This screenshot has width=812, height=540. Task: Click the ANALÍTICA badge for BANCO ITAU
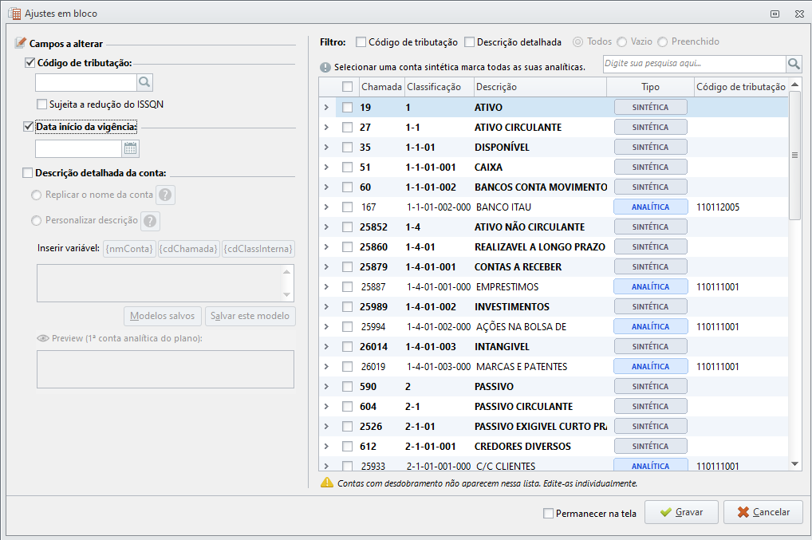pyautogui.click(x=650, y=207)
